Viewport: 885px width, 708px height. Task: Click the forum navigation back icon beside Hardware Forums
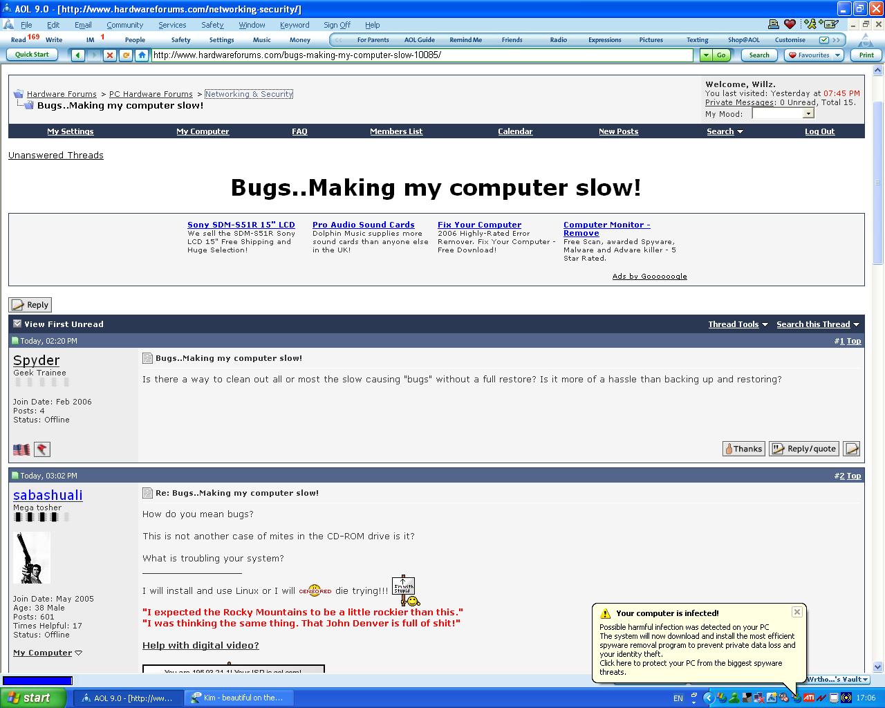(19, 94)
